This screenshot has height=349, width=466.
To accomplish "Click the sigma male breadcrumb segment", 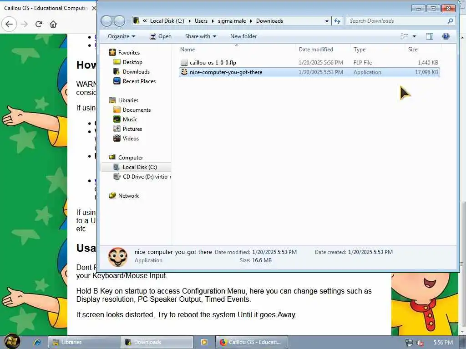I will pyautogui.click(x=232, y=21).
